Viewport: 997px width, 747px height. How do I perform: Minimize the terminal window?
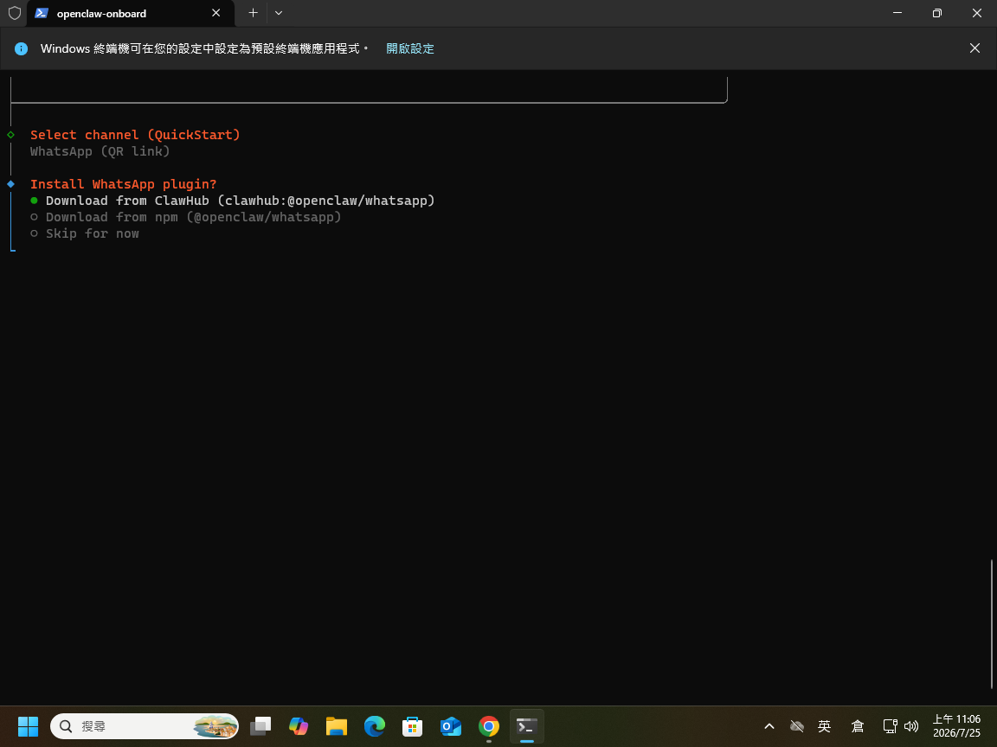[897, 13]
